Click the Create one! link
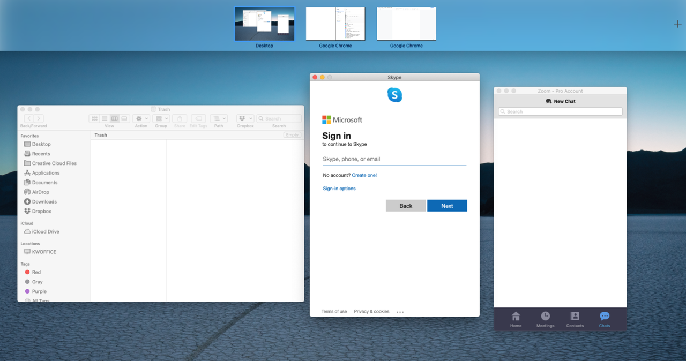The height and width of the screenshot is (361, 686). coord(364,175)
